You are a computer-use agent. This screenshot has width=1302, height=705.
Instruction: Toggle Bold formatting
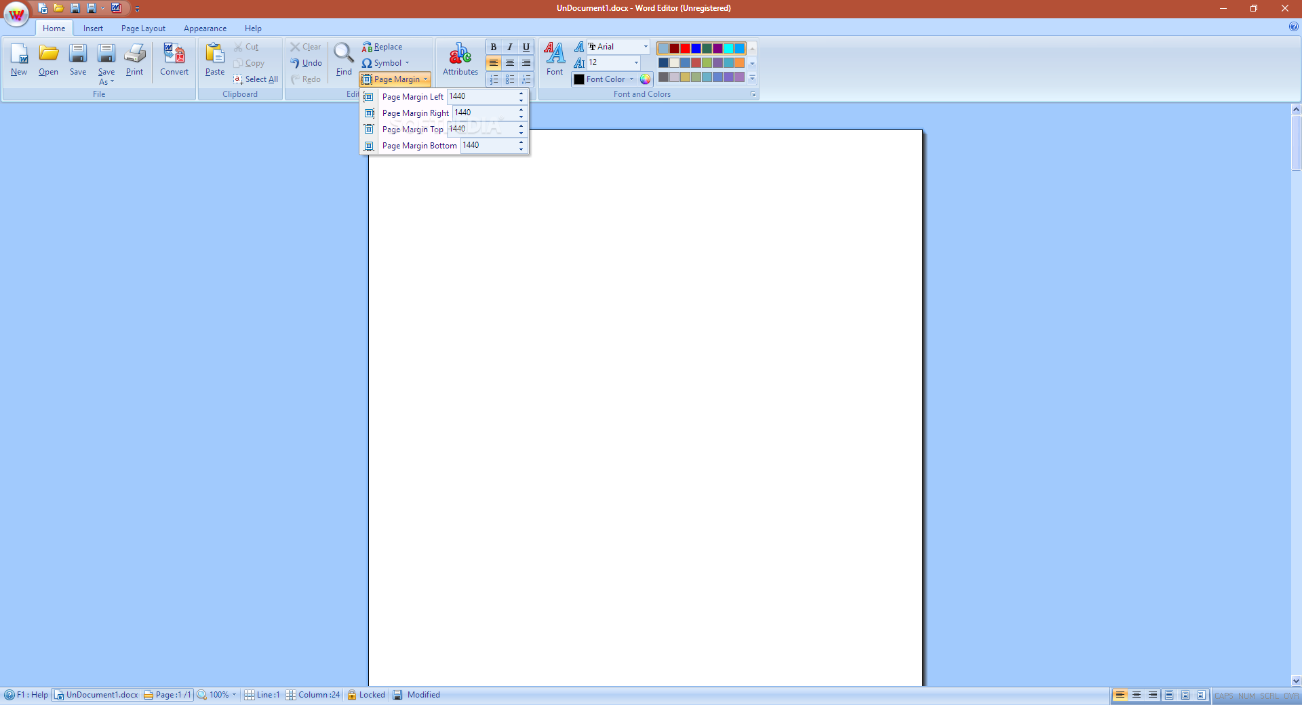point(494,47)
